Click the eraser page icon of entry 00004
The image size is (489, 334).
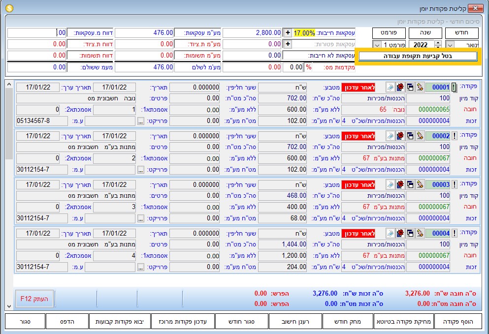point(390,233)
